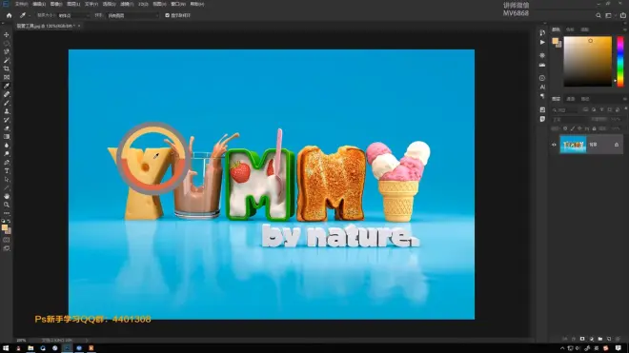Switch to the Paths tab
The width and height of the screenshot is (629, 353).
pyautogui.click(x=585, y=99)
